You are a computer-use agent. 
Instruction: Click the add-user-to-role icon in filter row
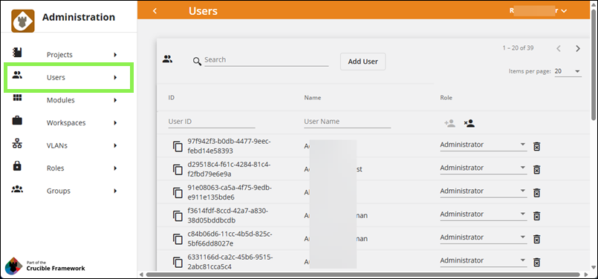tap(450, 123)
